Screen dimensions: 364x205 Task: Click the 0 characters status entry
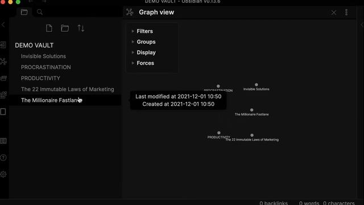point(339,203)
